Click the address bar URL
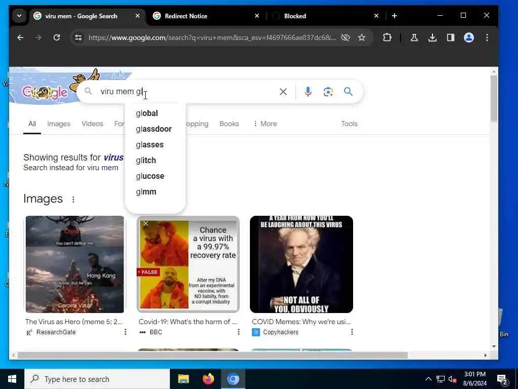This screenshot has height=389, width=518. 212,37
